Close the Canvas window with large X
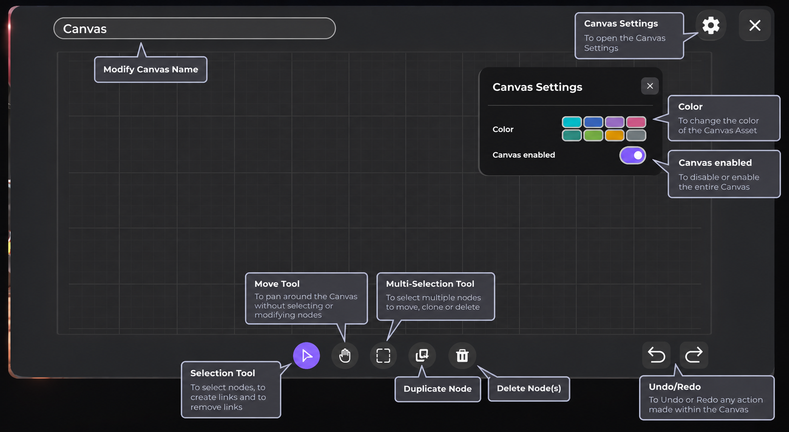789x432 pixels. click(x=755, y=25)
